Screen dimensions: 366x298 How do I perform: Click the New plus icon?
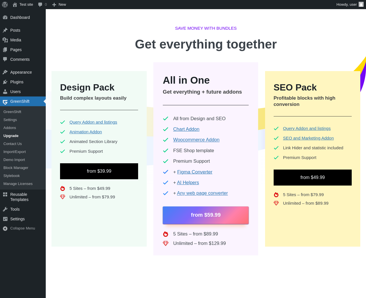coord(54,5)
